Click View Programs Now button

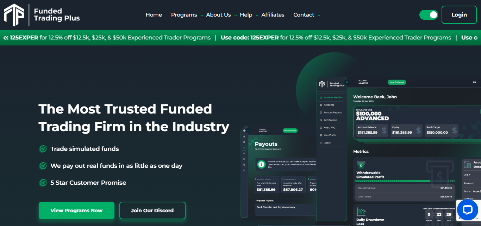click(x=76, y=210)
